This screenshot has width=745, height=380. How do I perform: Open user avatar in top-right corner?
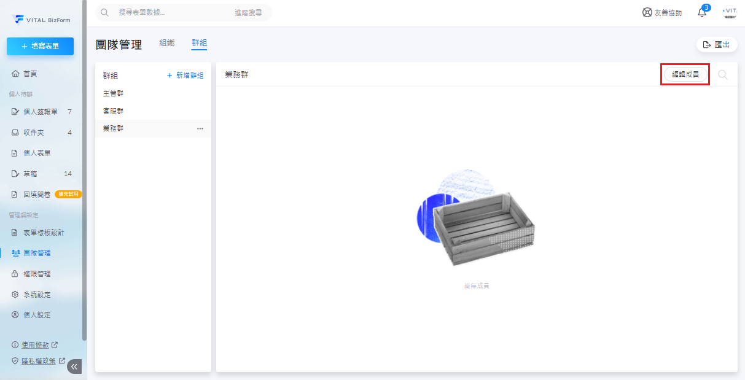[x=729, y=12]
